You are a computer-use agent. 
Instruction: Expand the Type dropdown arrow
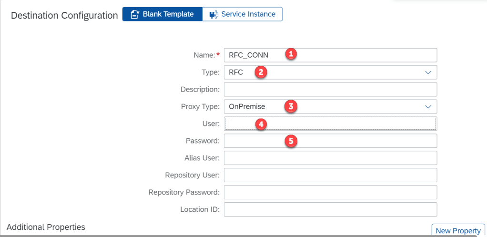[x=427, y=72]
